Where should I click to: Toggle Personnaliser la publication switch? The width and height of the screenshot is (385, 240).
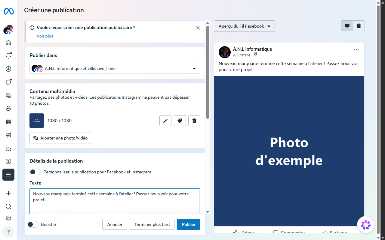click(35, 172)
